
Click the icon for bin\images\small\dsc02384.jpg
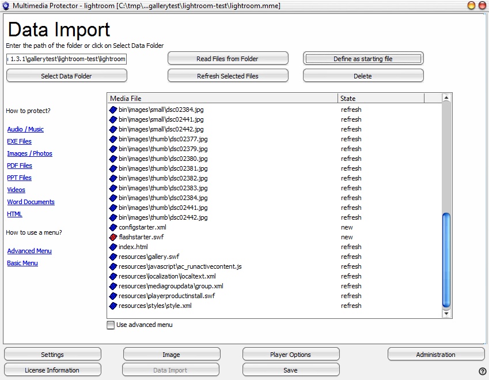point(113,110)
